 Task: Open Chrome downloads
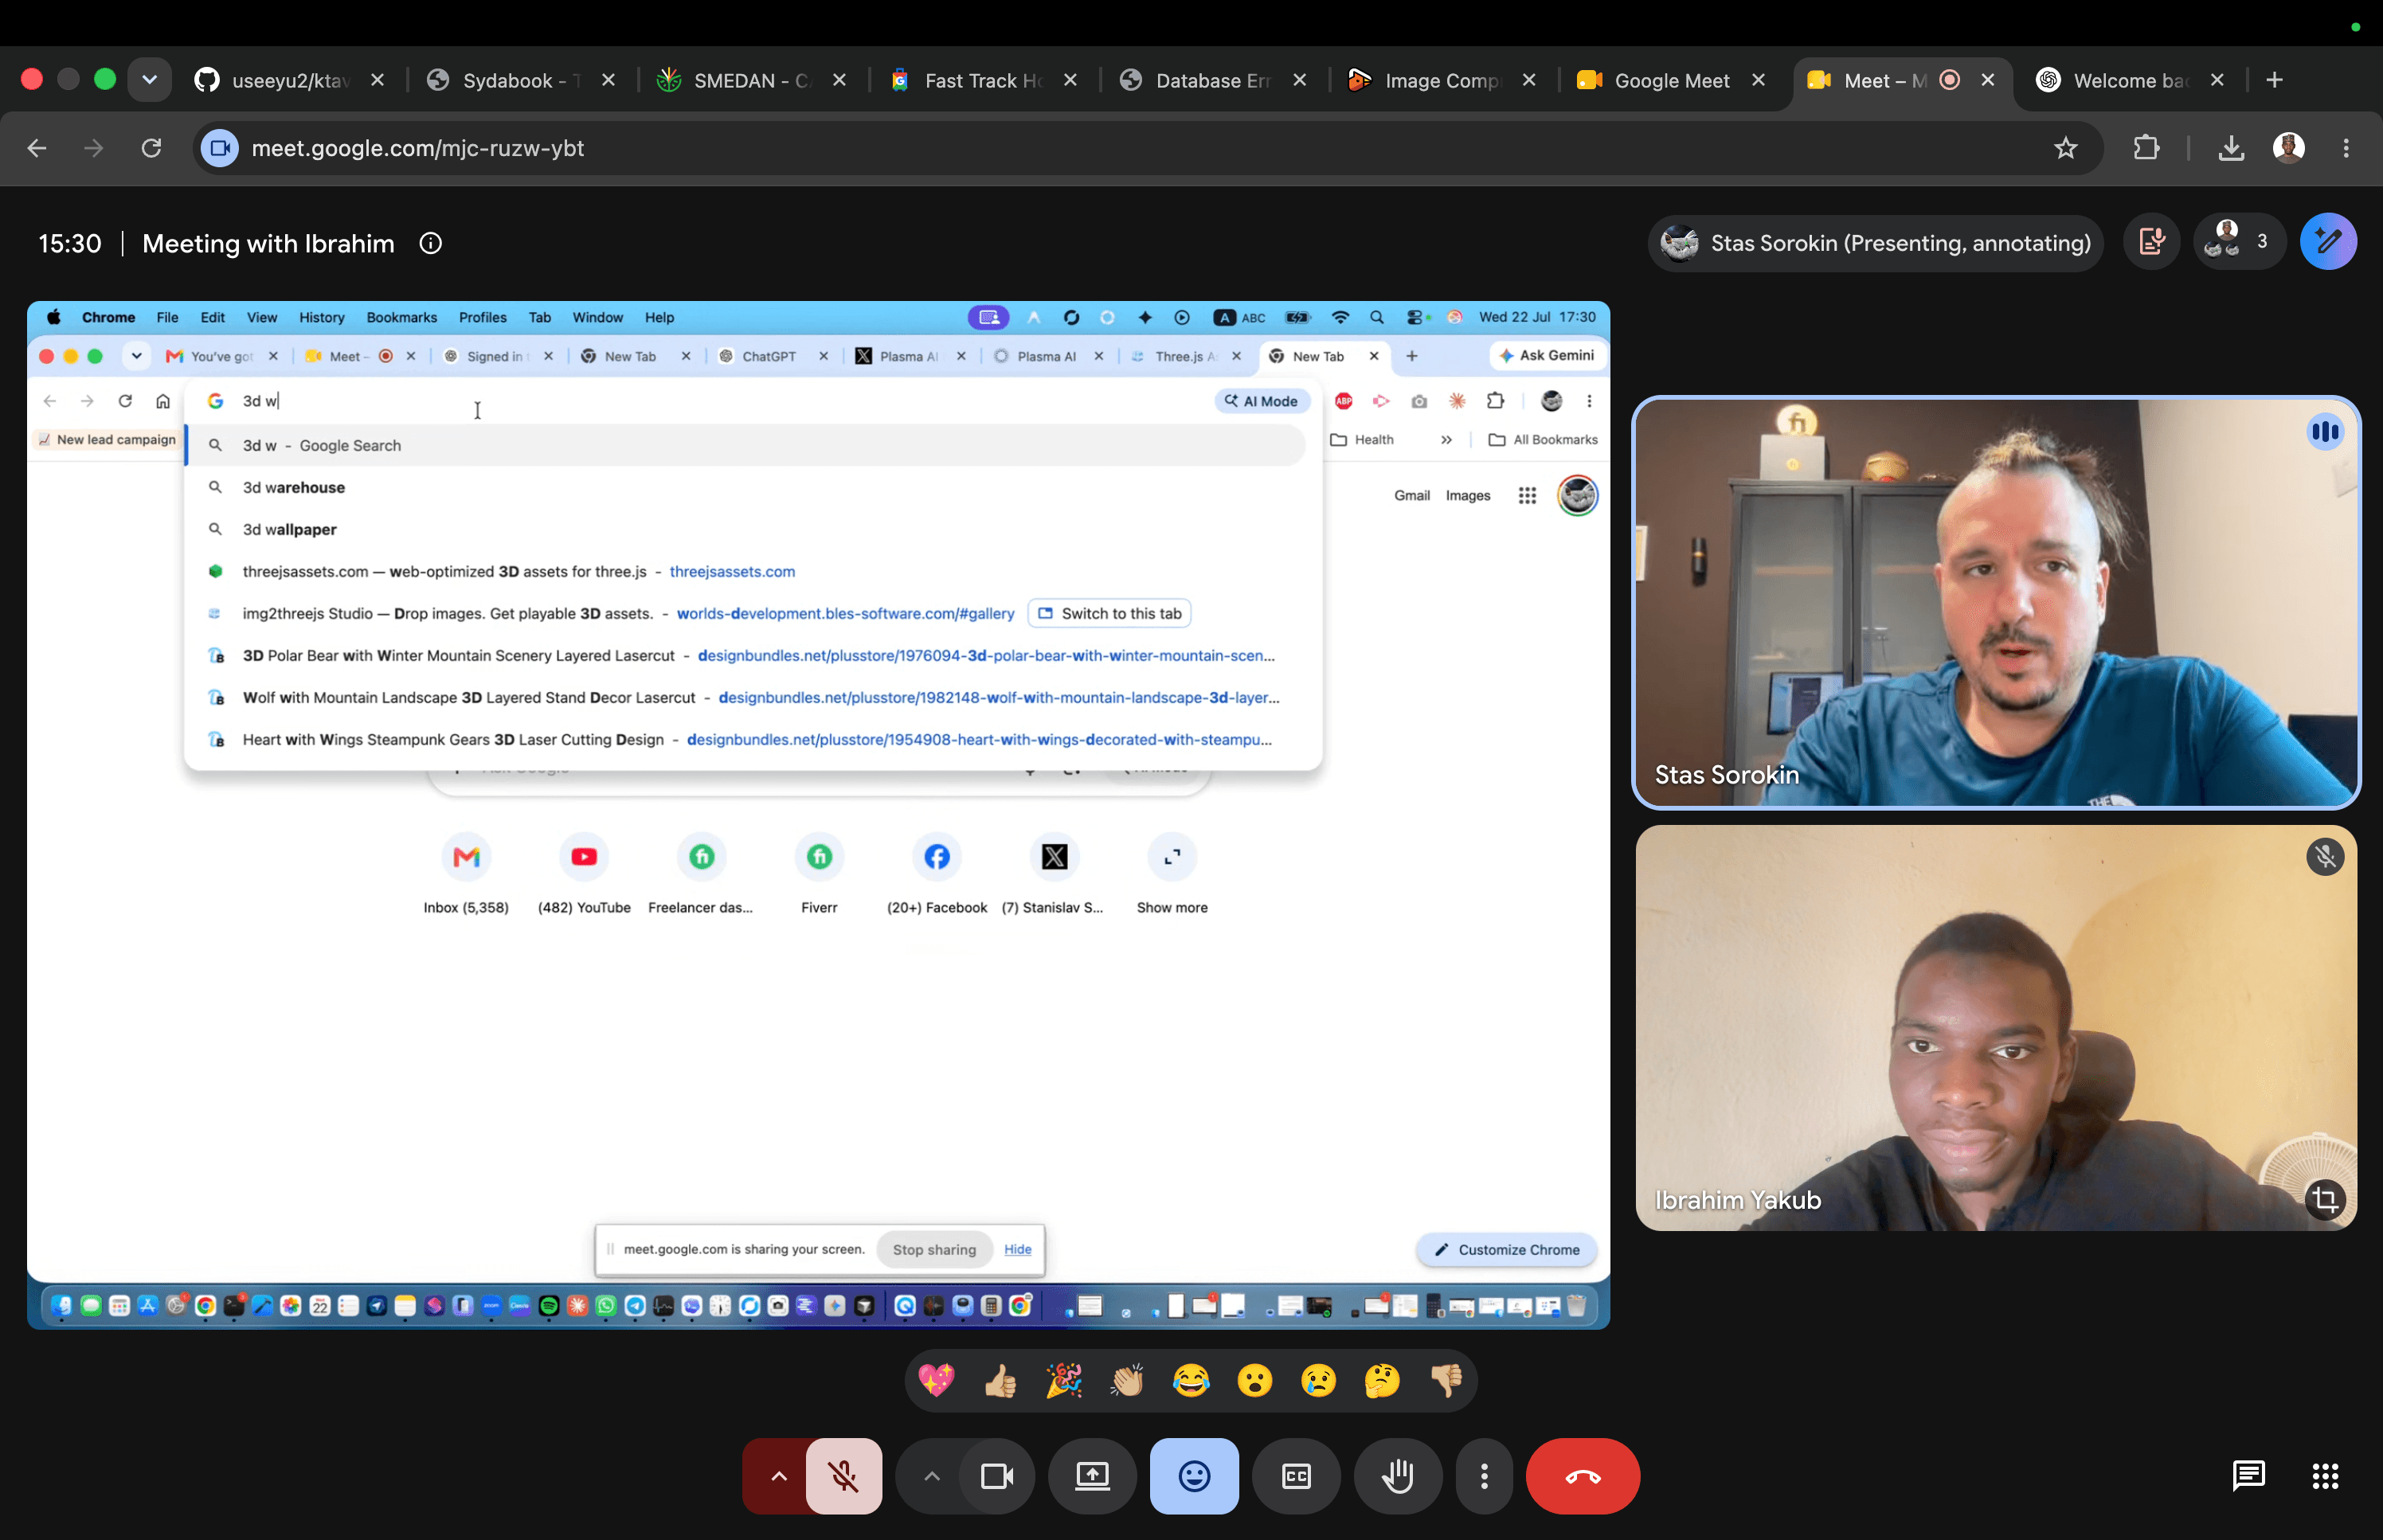[x=2231, y=148]
